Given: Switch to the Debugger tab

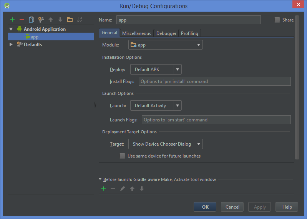Looking at the screenshot, I should (166, 33).
